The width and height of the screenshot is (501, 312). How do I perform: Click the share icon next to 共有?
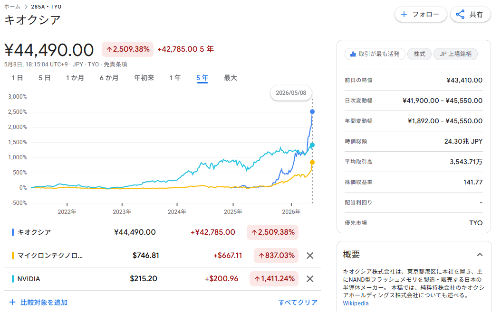(460, 14)
